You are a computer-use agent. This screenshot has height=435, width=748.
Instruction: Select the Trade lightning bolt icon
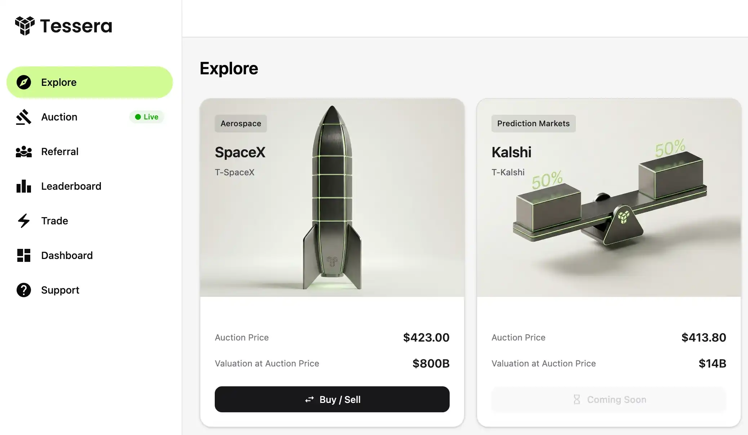(23, 221)
